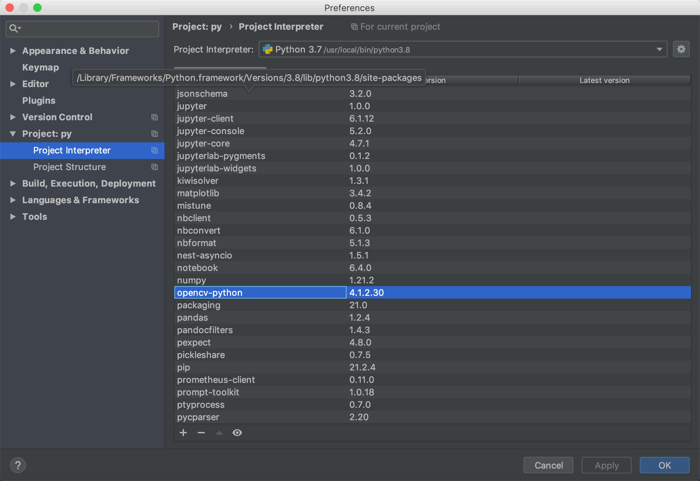Select the prompt-toolkit package row
The image size is (700, 481).
coord(432,392)
